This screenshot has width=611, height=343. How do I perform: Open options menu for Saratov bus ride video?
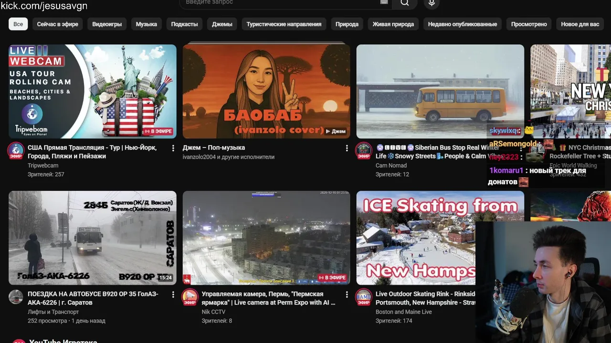click(x=173, y=295)
